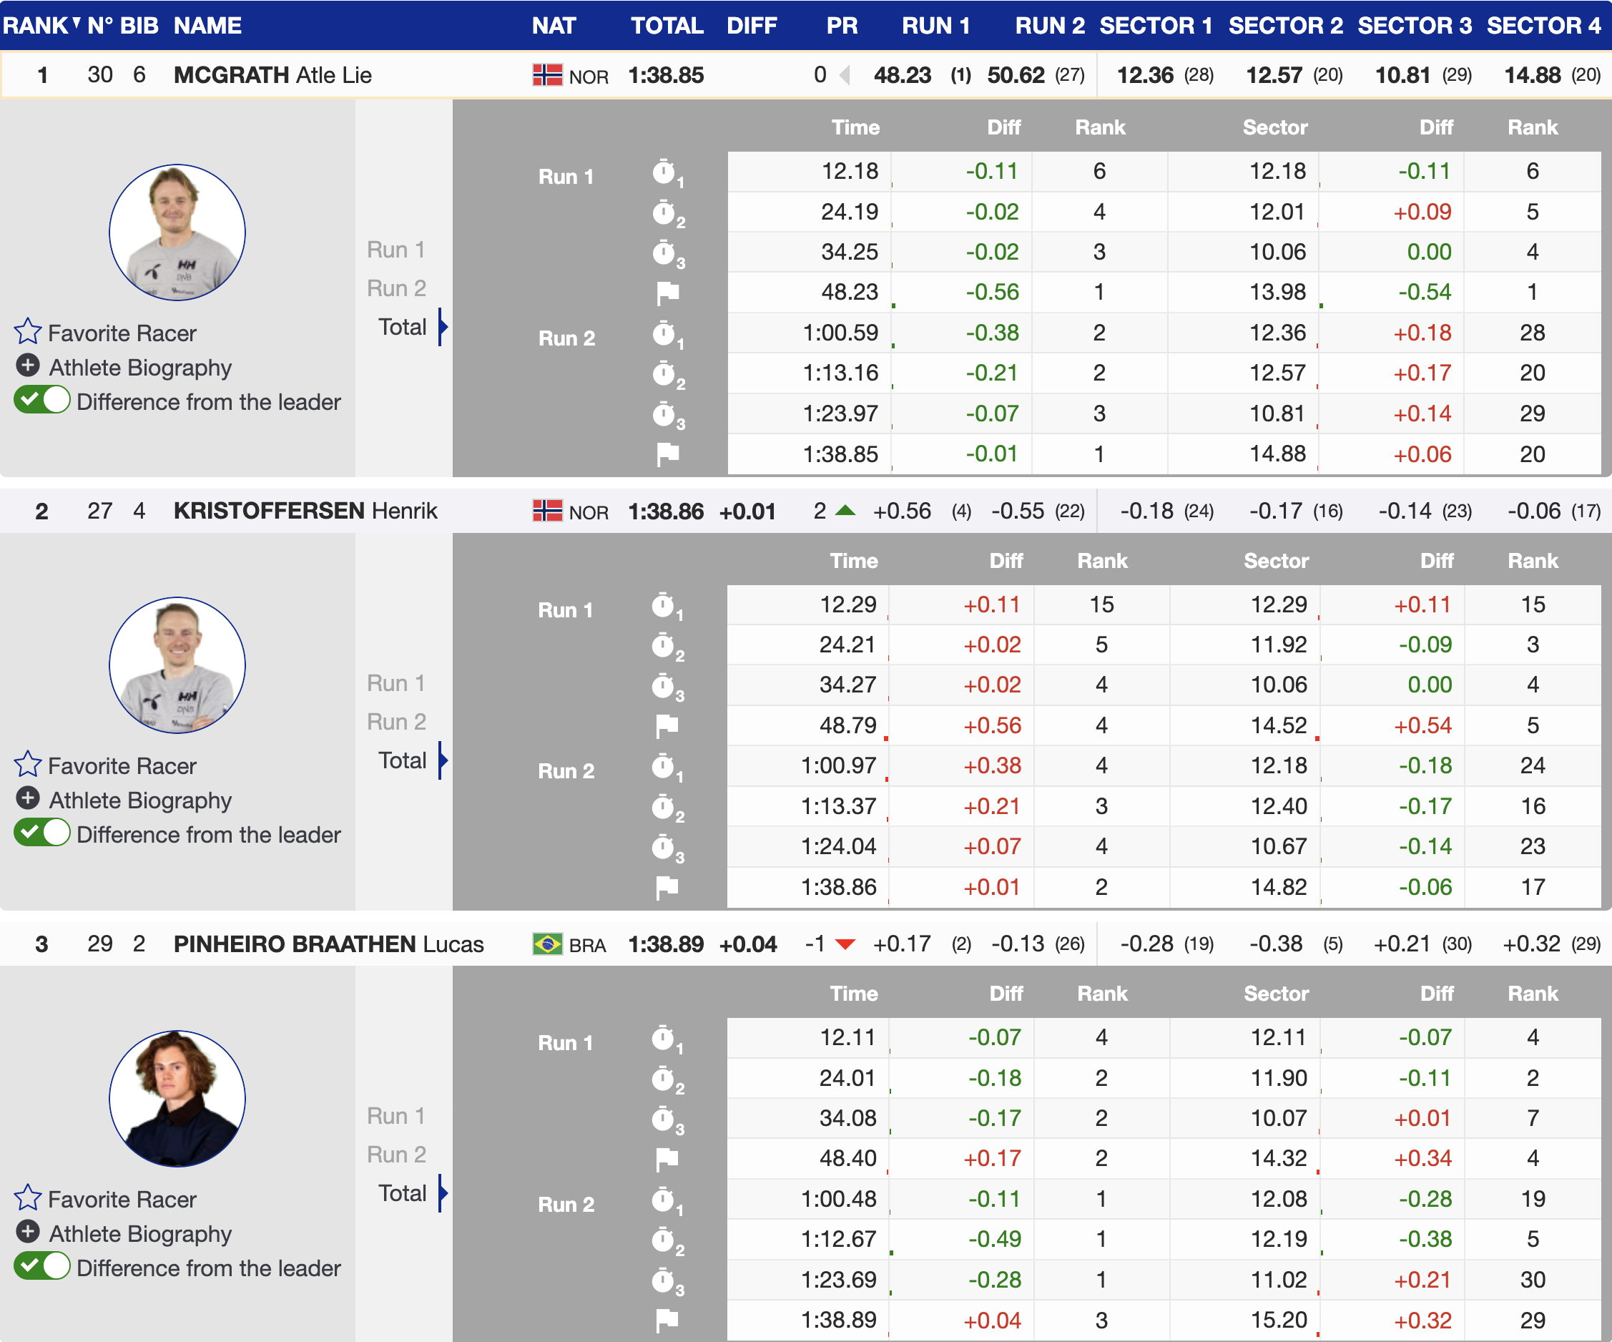Select Run 2 tab for Pinheiro Braathen
Image resolution: width=1612 pixels, height=1342 pixels.
[x=395, y=1155]
